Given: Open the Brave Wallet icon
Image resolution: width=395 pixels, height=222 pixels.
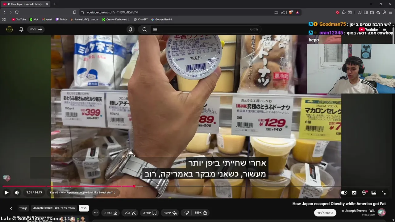Looking at the screenshot, I should [x=372, y=12].
